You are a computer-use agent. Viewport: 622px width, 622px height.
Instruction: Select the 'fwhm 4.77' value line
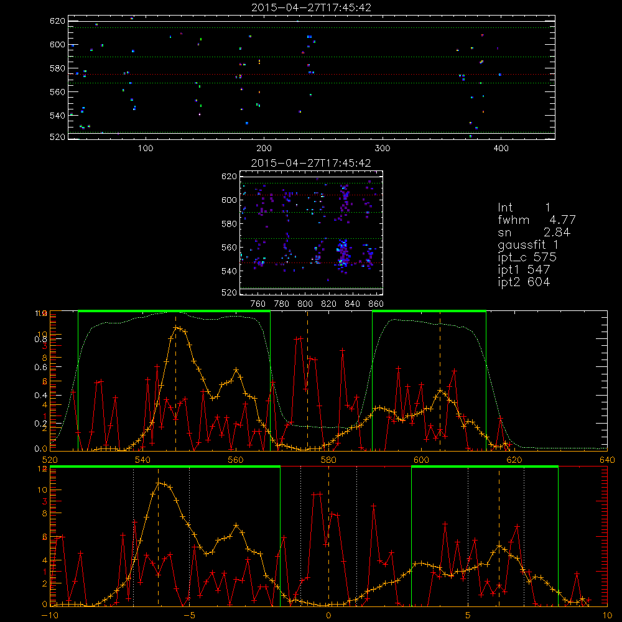(537, 220)
